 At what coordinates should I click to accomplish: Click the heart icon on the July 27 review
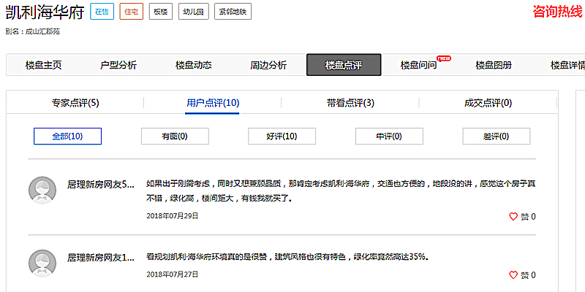[513, 275]
